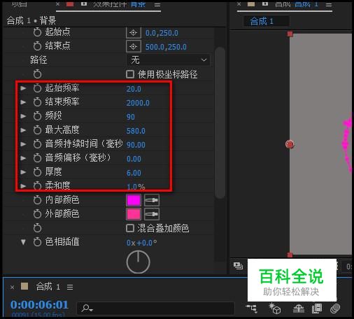Click the always preview this view icon
Viewport: 354px width, 319px height.
[x=238, y=266]
